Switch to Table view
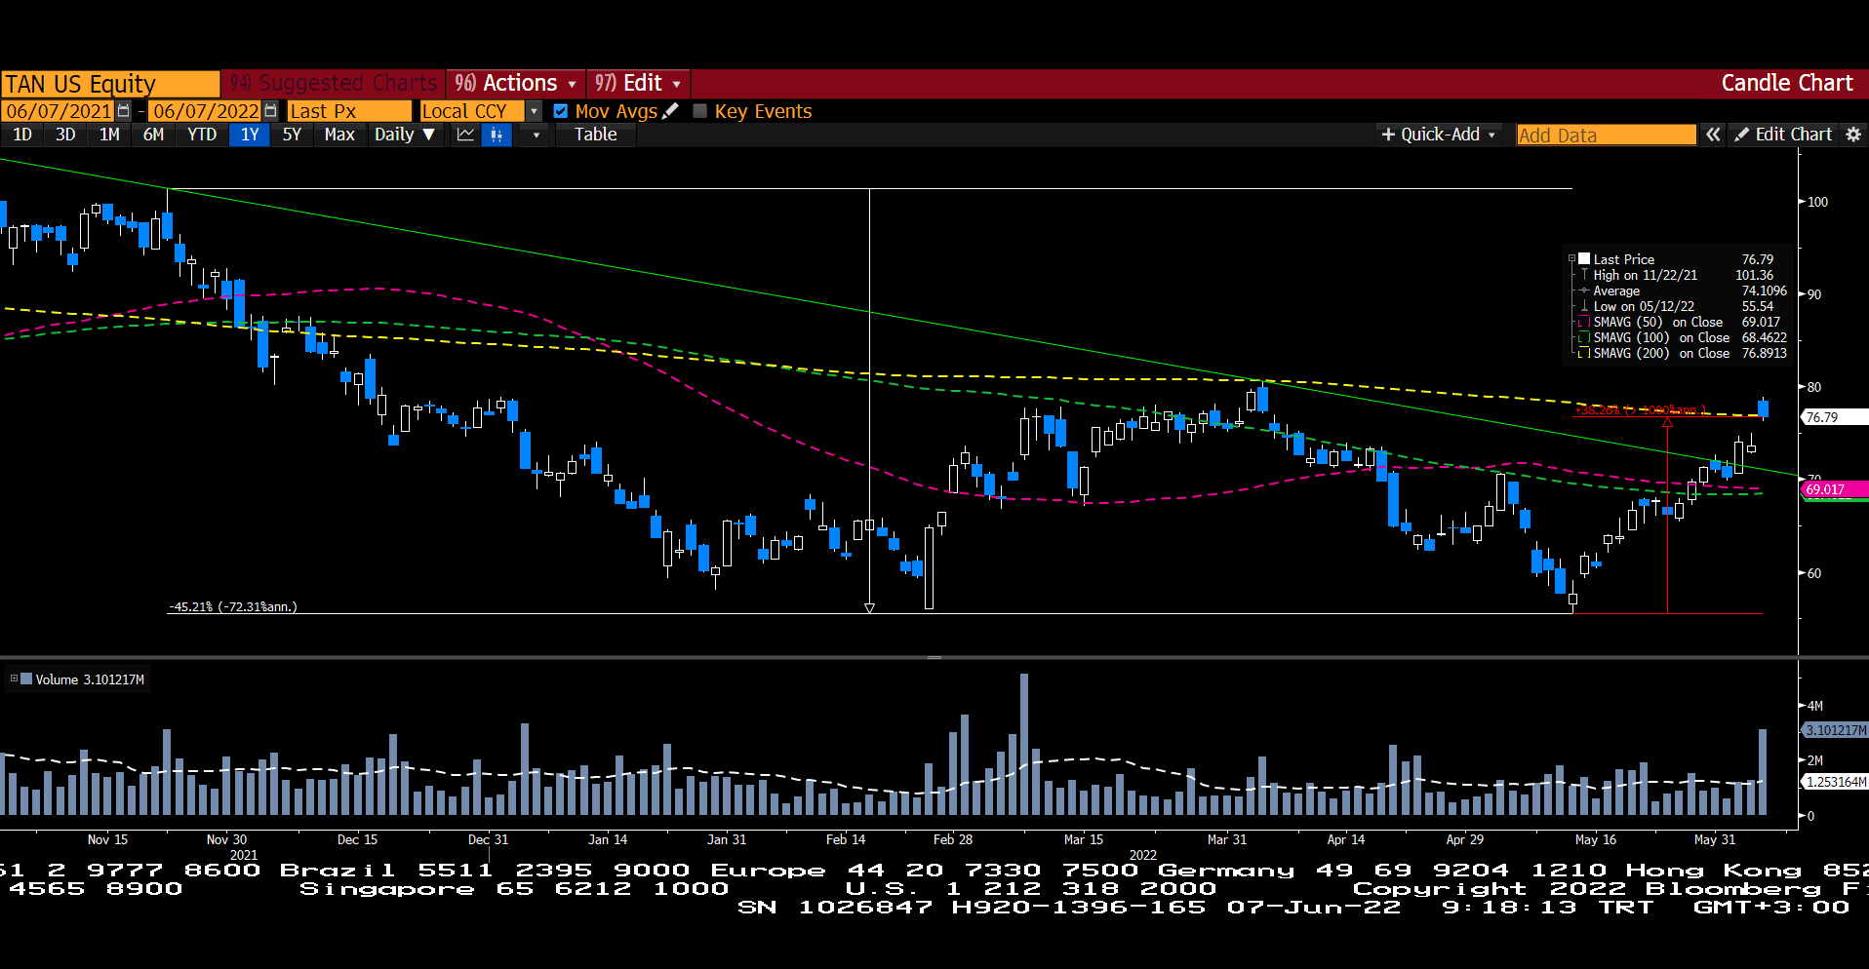Image resolution: width=1869 pixels, height=969 pixels. [595, 135]
